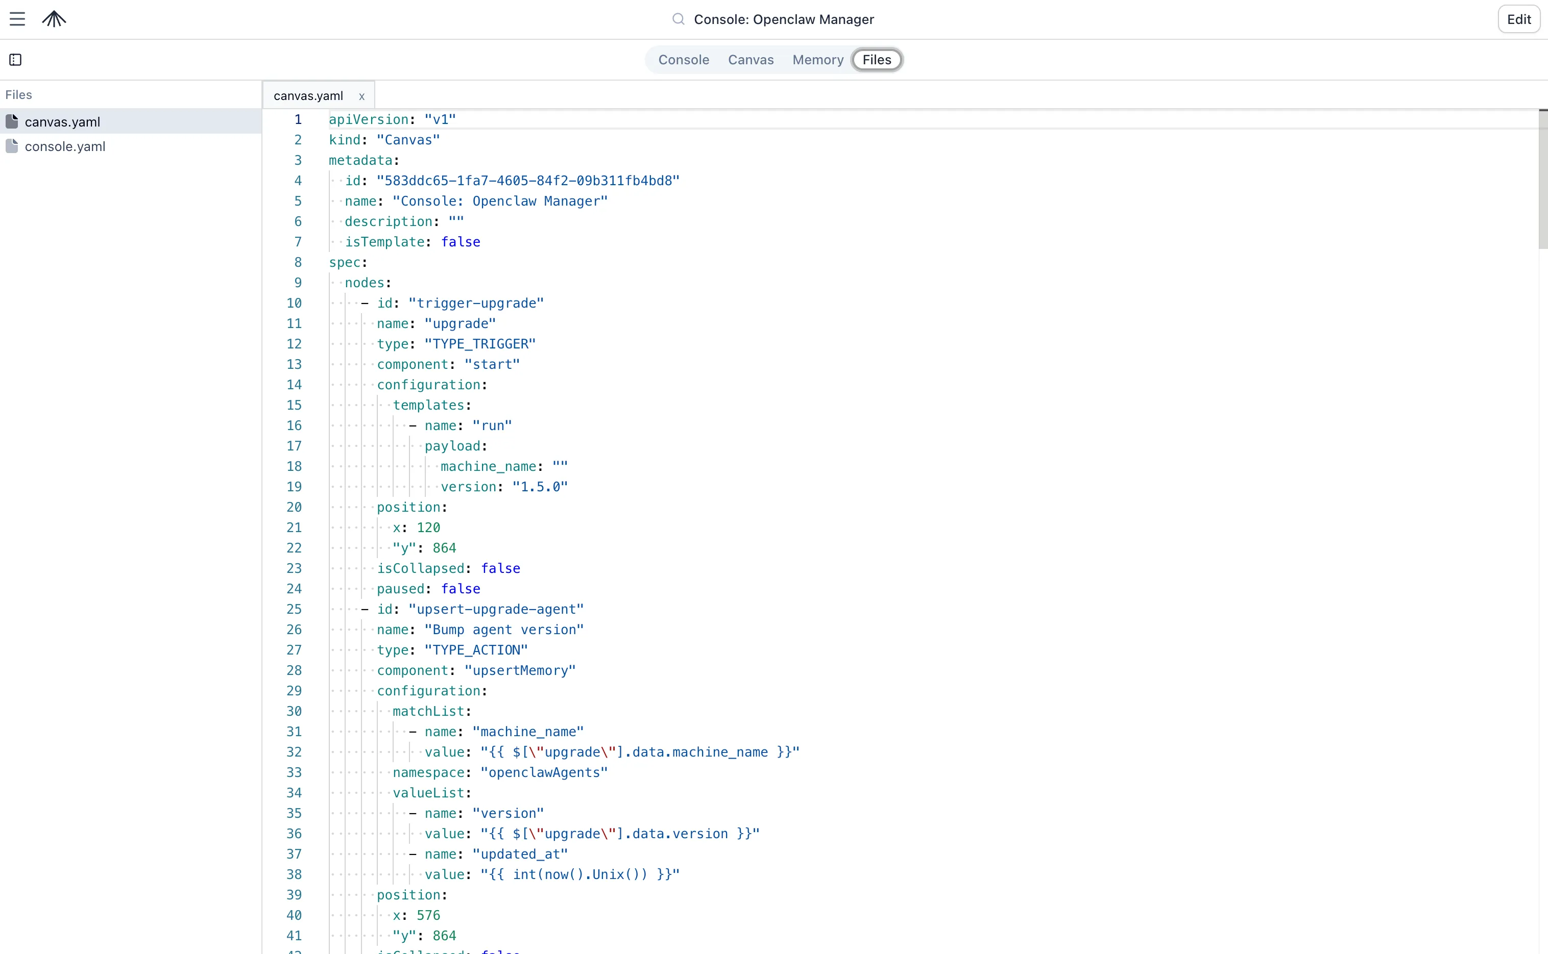The image size is (1548, 954).
Task: Click the app logo icon
Action: (x=54, y=19)
